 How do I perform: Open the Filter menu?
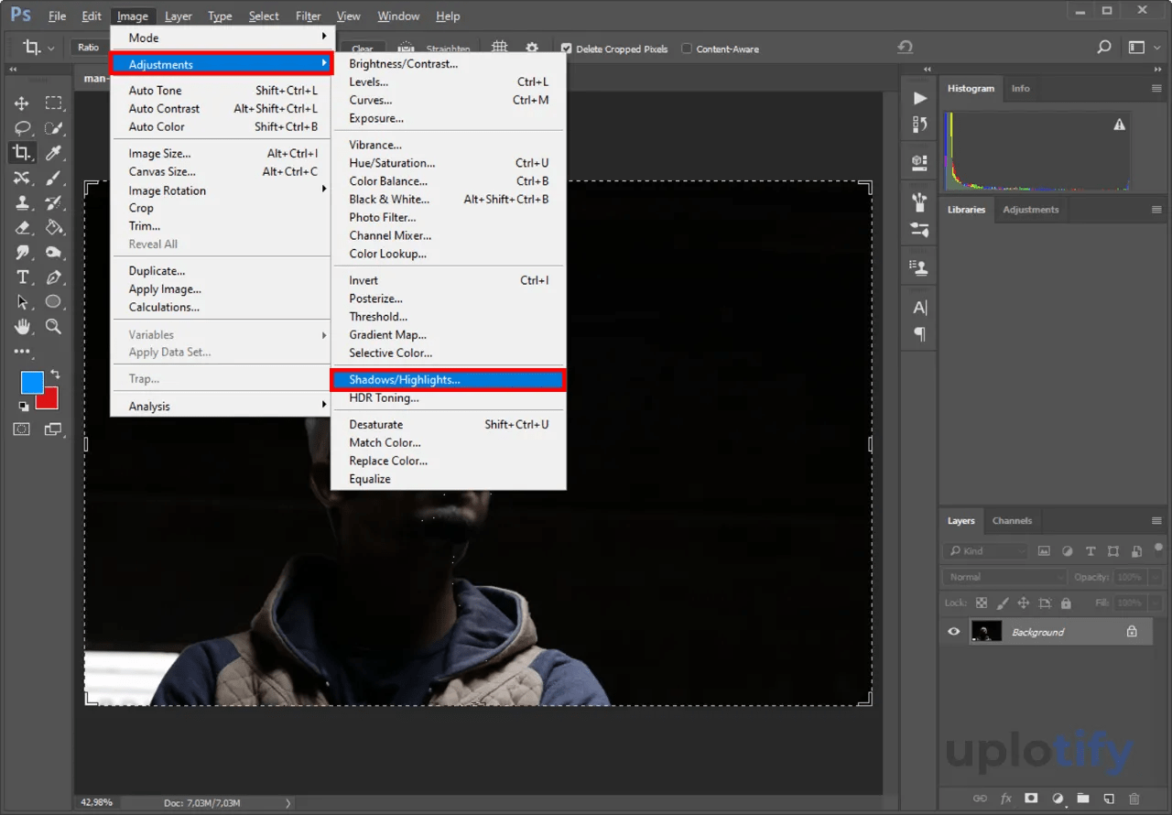(x=308, y=16)
